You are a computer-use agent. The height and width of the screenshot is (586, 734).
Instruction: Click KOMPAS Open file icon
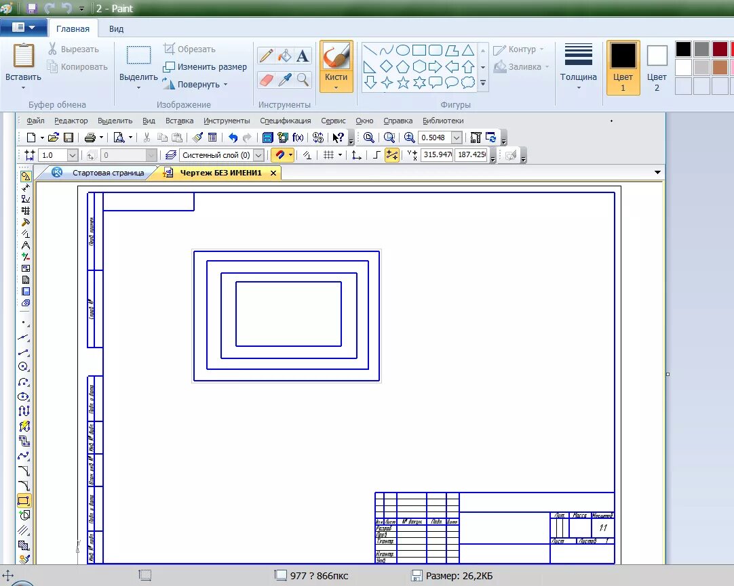coord(54,138)
